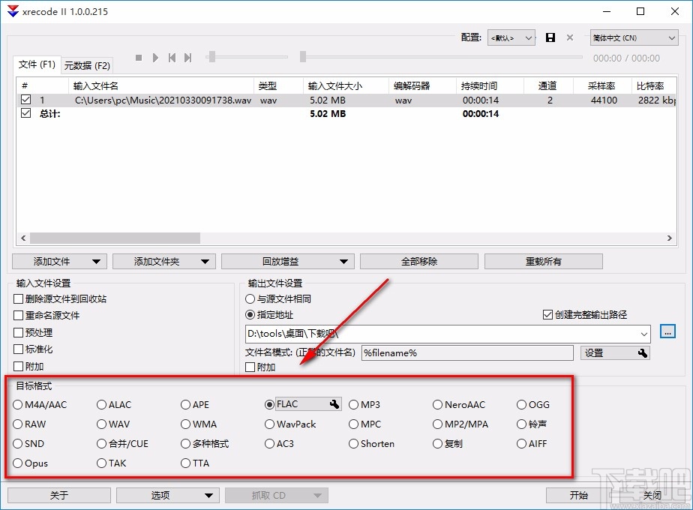The image size is (693, 510).
Task: Uncheck 创建完整输出路径 option
Action: 548,315
